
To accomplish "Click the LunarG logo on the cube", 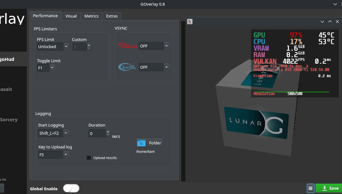I will click(253, 123).
